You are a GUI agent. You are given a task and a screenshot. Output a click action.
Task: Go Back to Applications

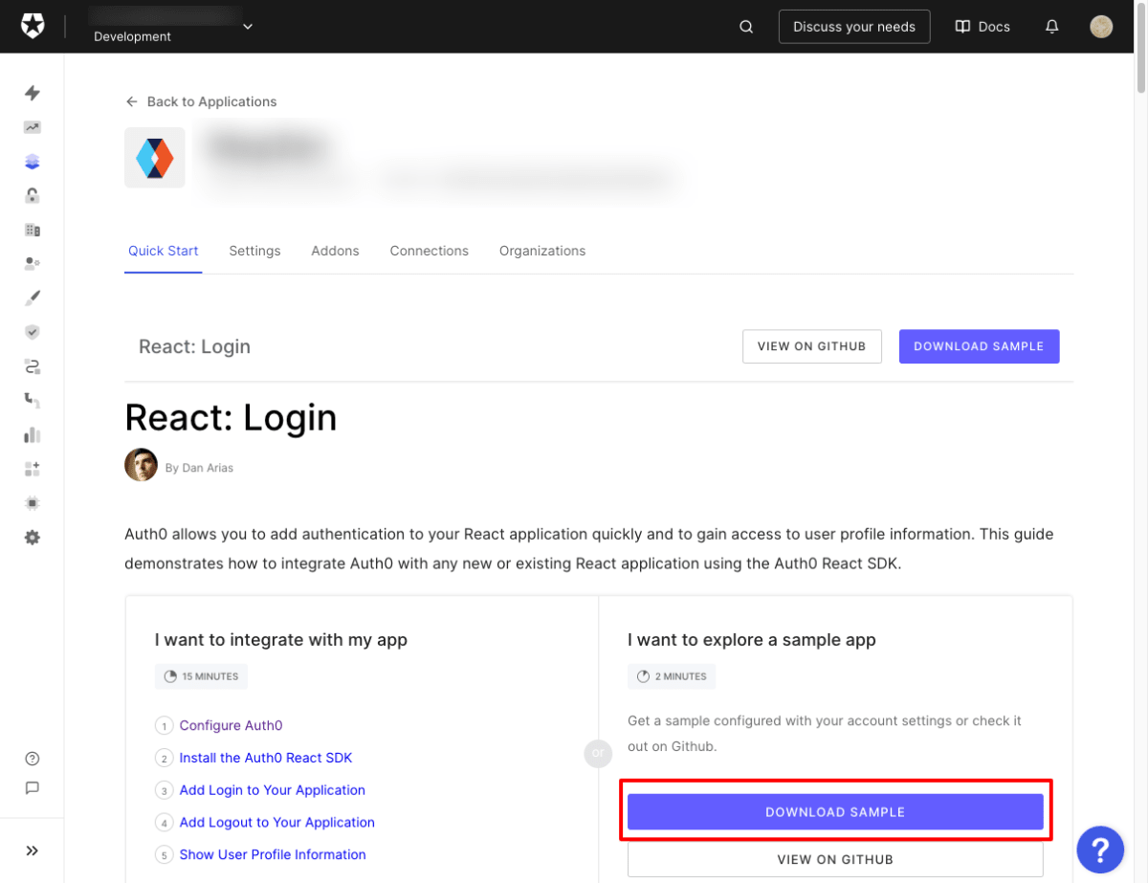201,101
